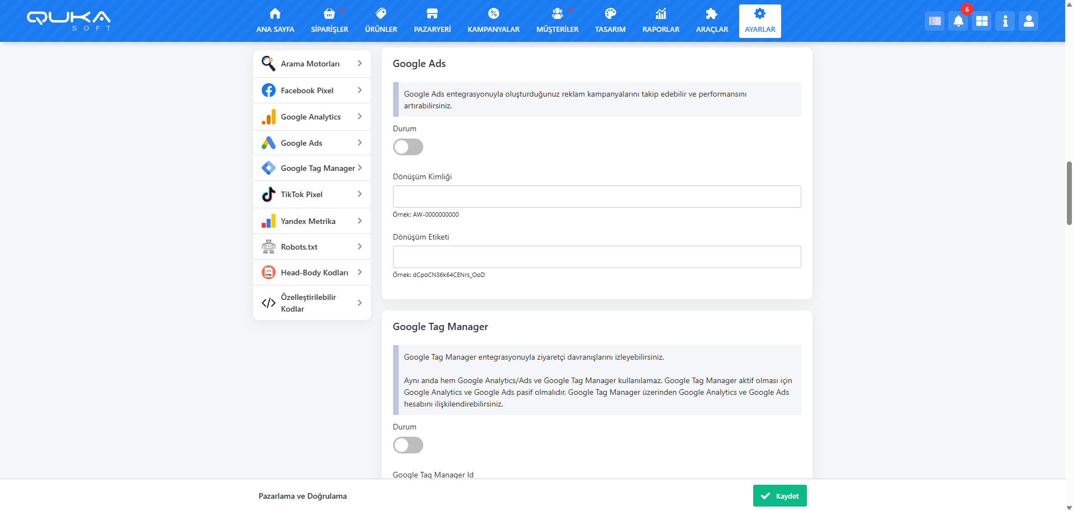Expand Arama Motorları chevron arrow
The image size is (1073, 511).
(360, 64)
